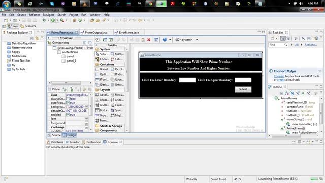Switch to the Resource perspective

point(28,26)
